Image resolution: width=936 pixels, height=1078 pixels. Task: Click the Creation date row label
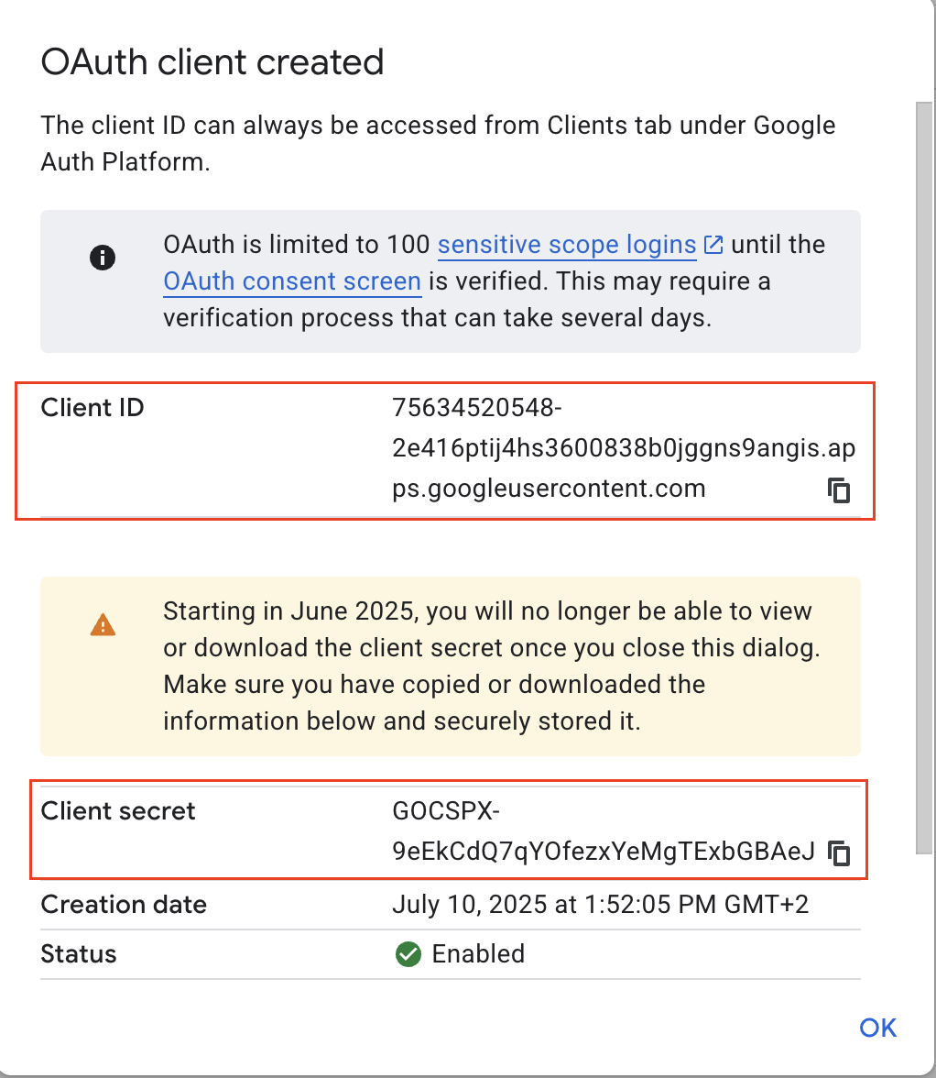[124, 905]
